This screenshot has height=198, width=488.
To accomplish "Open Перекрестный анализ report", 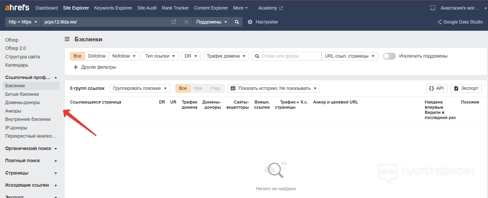I will [31, 136].
